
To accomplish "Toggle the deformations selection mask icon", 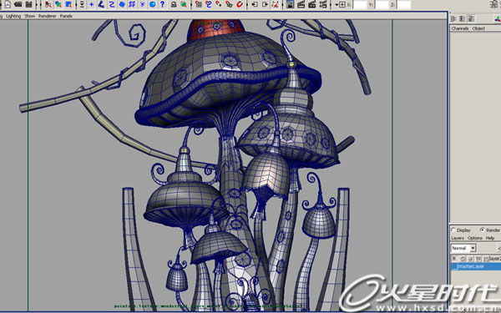I will point(132,4).
